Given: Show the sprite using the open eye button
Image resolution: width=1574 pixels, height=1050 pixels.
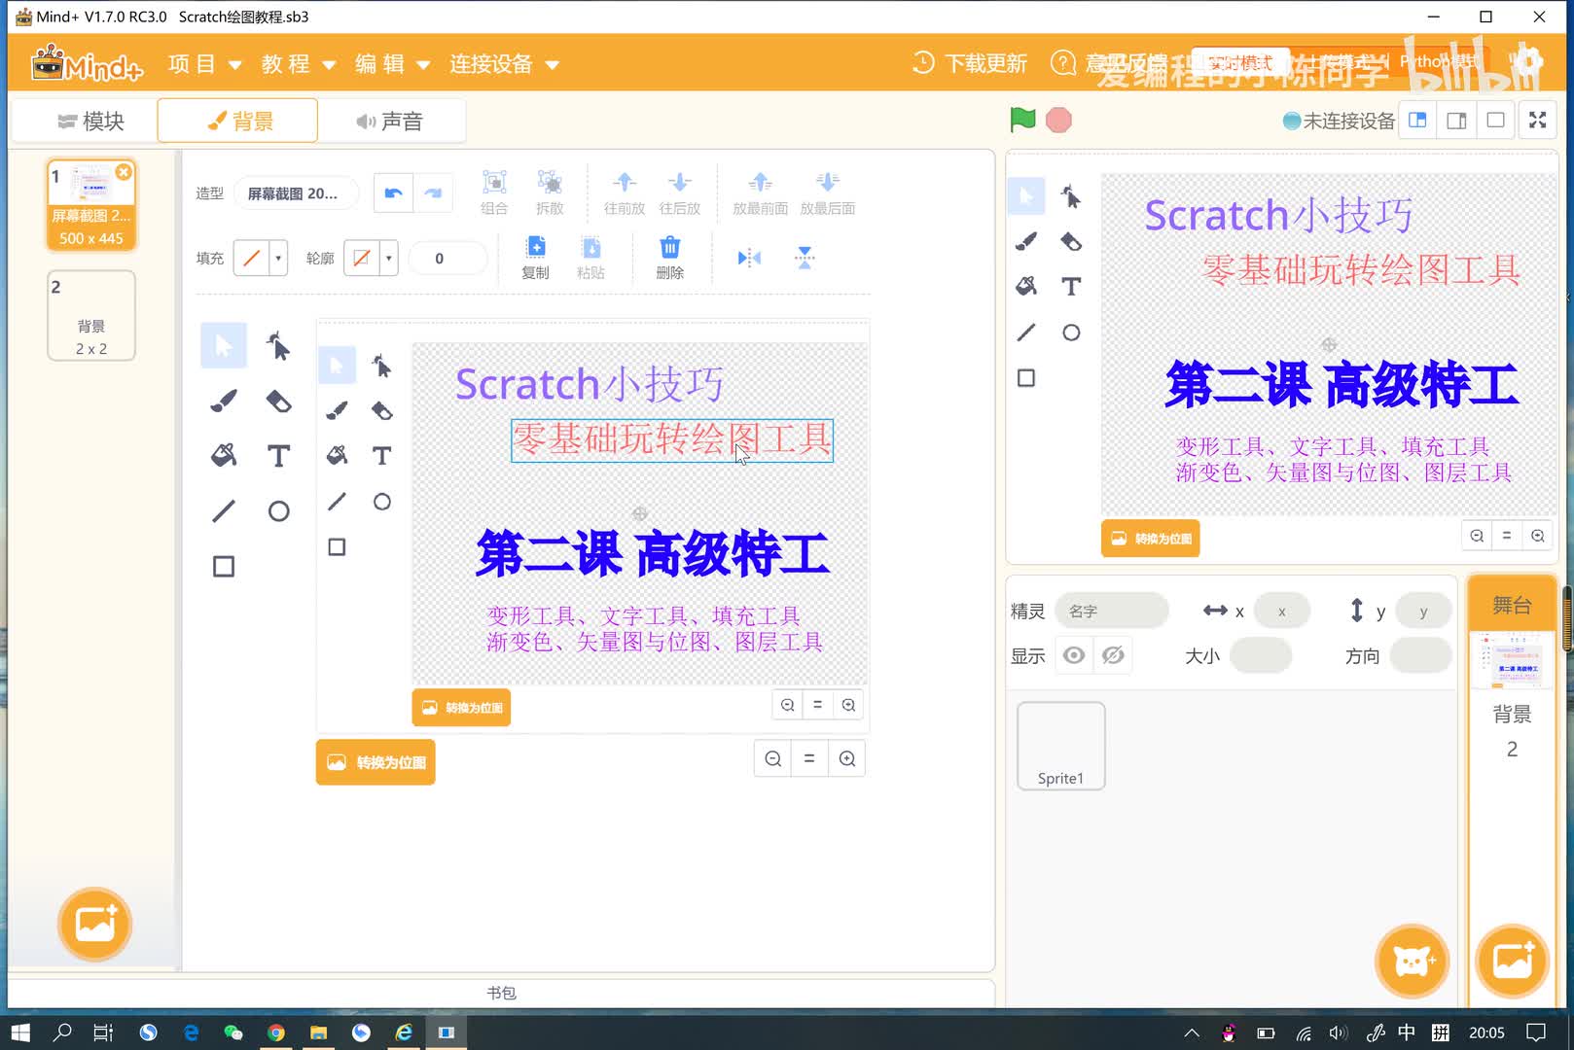Looking at the screenshot, I should click(1074, 655).
